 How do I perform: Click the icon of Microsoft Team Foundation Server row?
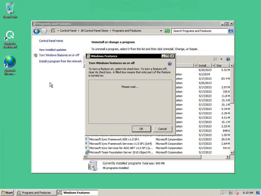[87, 152]
